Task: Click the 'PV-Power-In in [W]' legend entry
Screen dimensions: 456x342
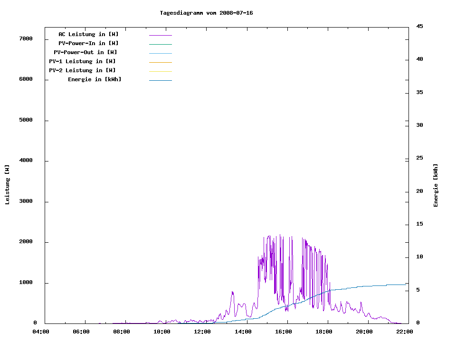Action: (92, 43)
